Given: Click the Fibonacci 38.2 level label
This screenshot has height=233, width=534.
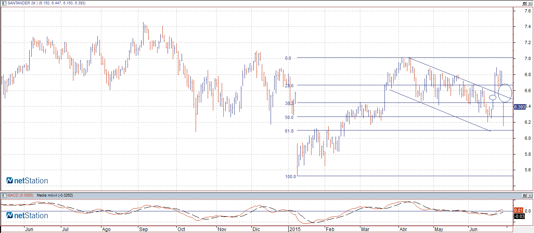Looking at the screenshot, I should pyautogui.click(x=289, y=103).
